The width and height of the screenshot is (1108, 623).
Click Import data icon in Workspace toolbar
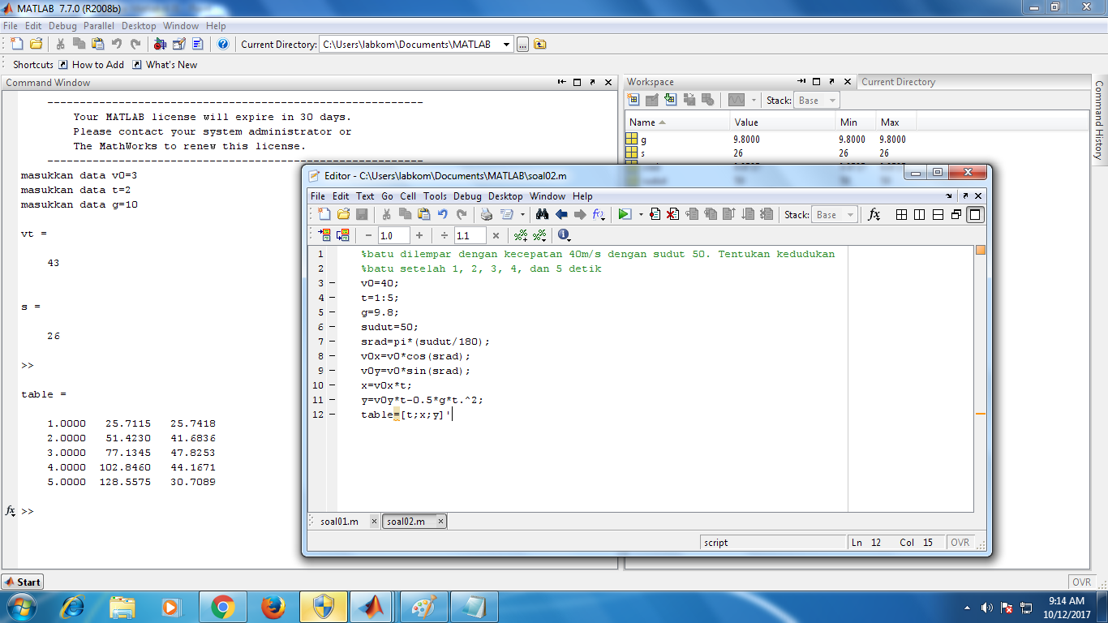[670, 100]
